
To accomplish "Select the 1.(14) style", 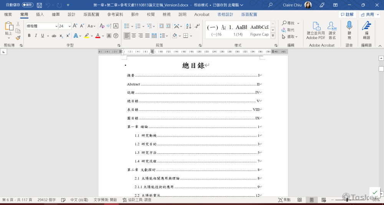I will [x=238, y=30].
